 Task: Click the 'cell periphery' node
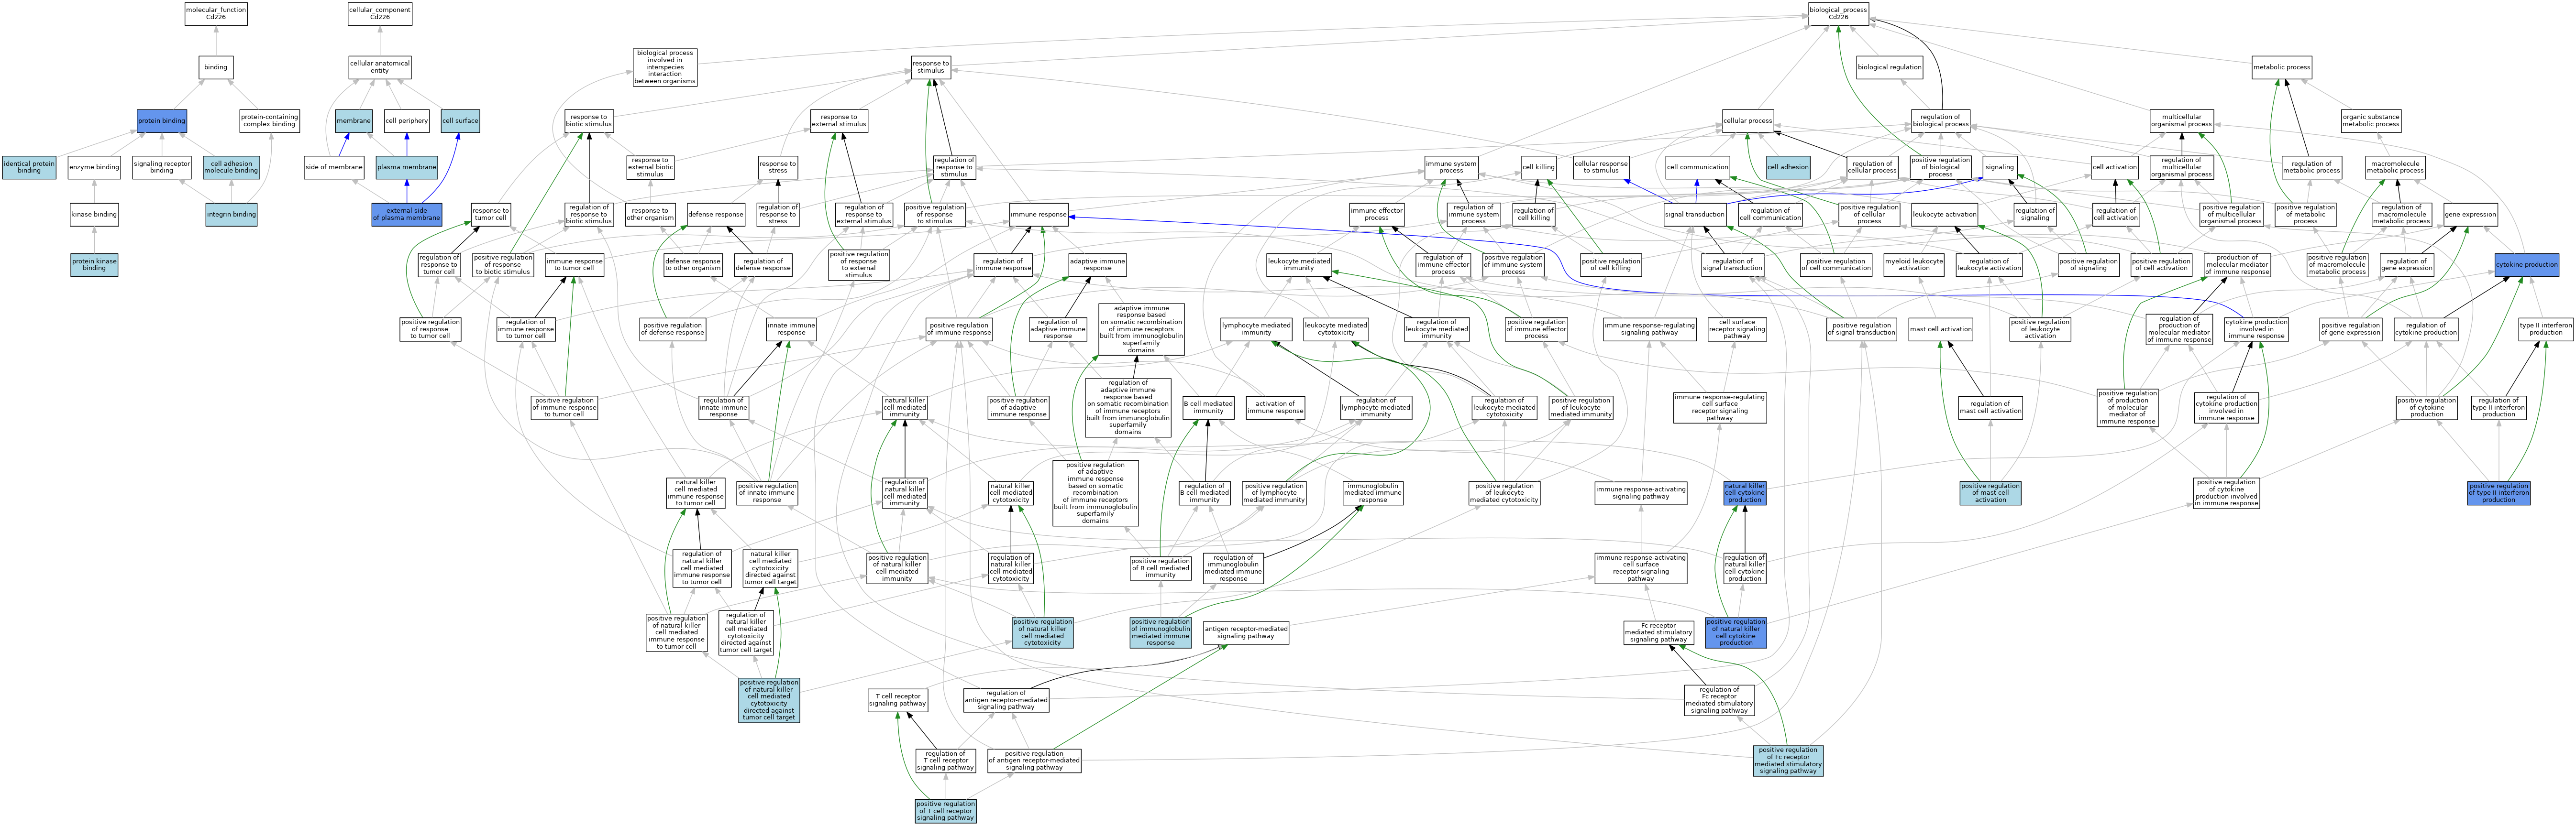click(x=407, y=121)
